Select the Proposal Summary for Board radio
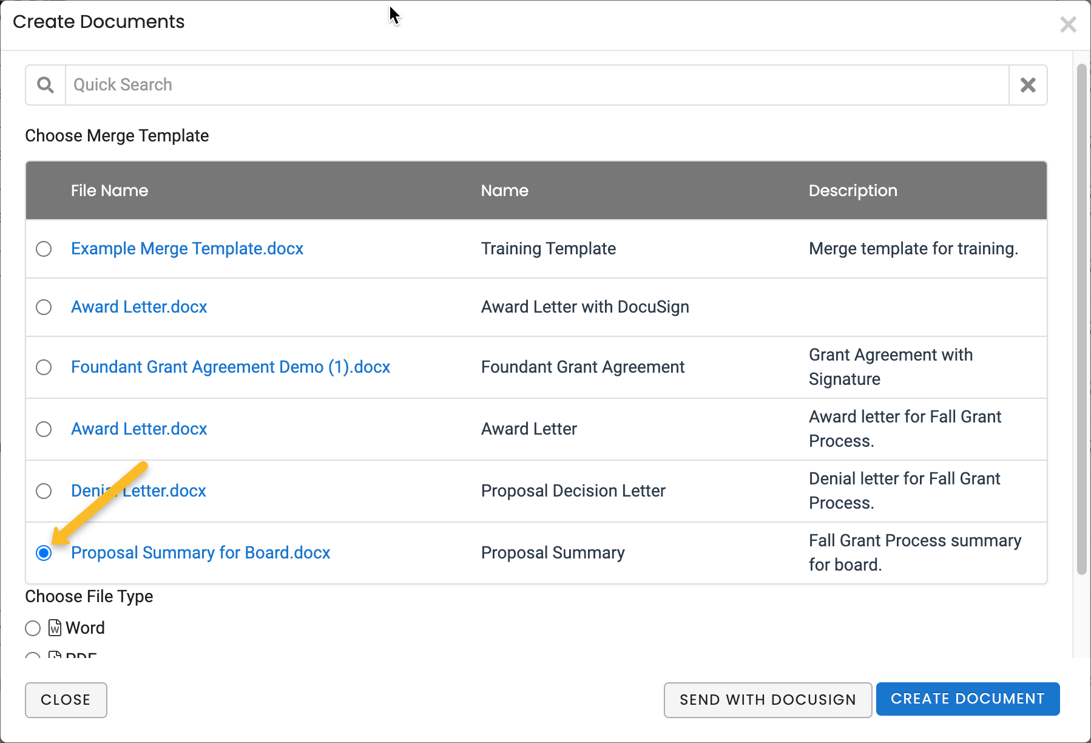The height and width of the screenshot is (743, 1091). pos(44,553)
